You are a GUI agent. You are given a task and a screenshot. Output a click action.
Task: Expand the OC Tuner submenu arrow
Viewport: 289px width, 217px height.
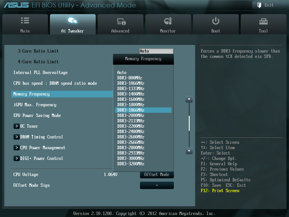[17, 126]
